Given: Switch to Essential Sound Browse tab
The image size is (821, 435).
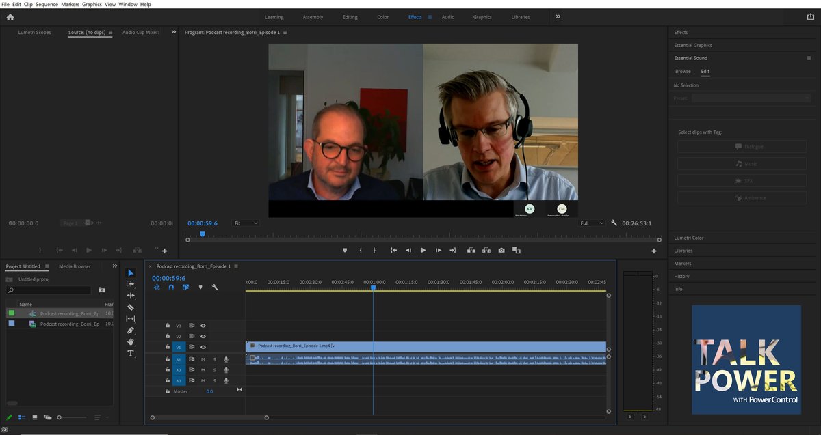Looking at the screenshot, I should click(x=683, y=71).
